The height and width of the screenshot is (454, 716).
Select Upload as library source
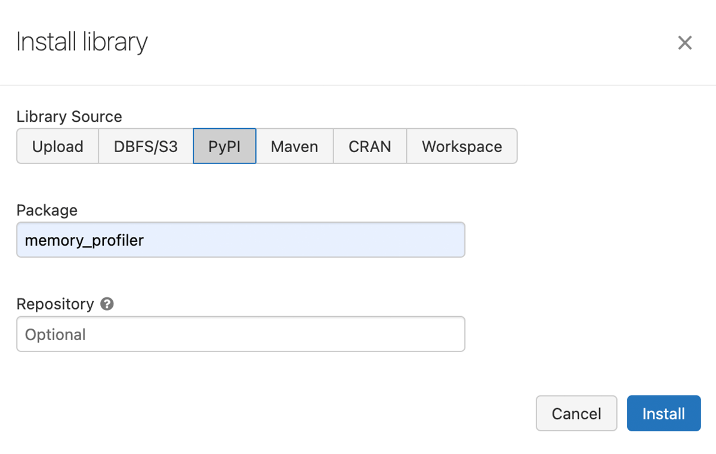[x=57, y=146]
